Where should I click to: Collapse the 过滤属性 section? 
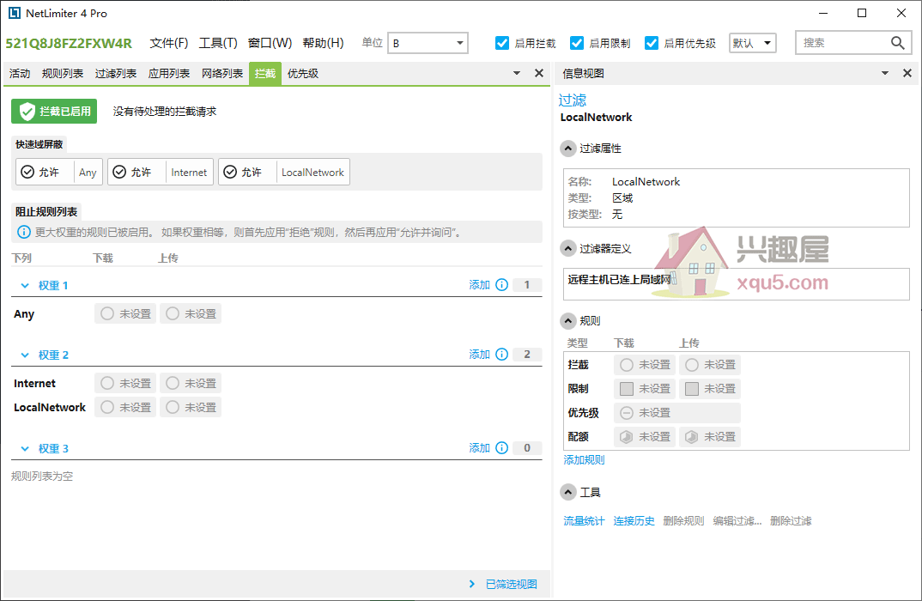coord(568,149)
